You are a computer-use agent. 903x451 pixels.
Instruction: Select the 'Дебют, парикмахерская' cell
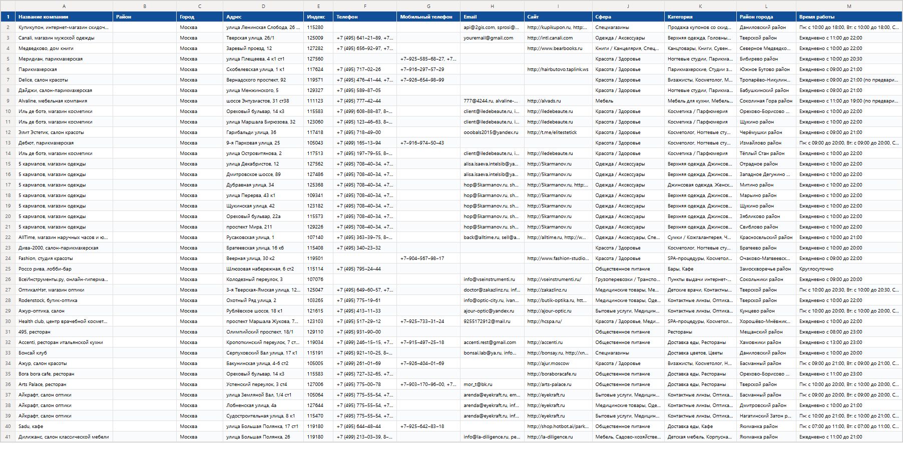click(64, 143)
